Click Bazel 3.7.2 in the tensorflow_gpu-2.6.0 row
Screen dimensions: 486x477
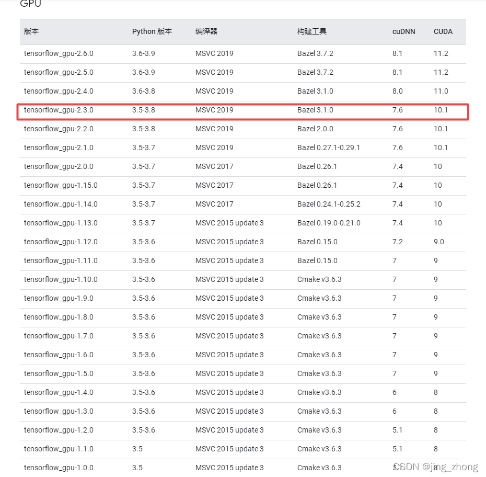coord(315,54)
